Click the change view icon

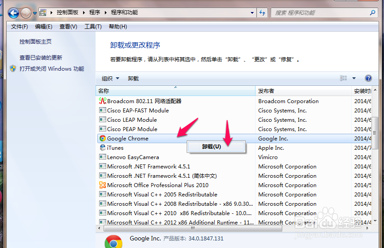coord(344,78)
